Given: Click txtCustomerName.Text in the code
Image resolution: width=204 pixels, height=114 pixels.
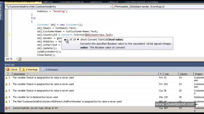Looking at the screenshot, I should (81, 31).
